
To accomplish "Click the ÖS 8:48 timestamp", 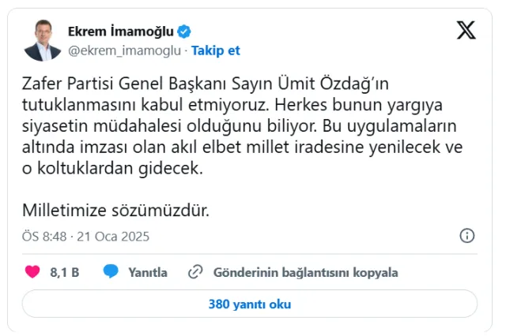I will pyautogui.click(x=44, y=237).
